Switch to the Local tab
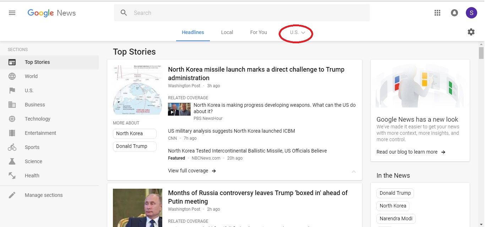The width and height of the screenshot is (485, 227). click(x=227, y=32)
